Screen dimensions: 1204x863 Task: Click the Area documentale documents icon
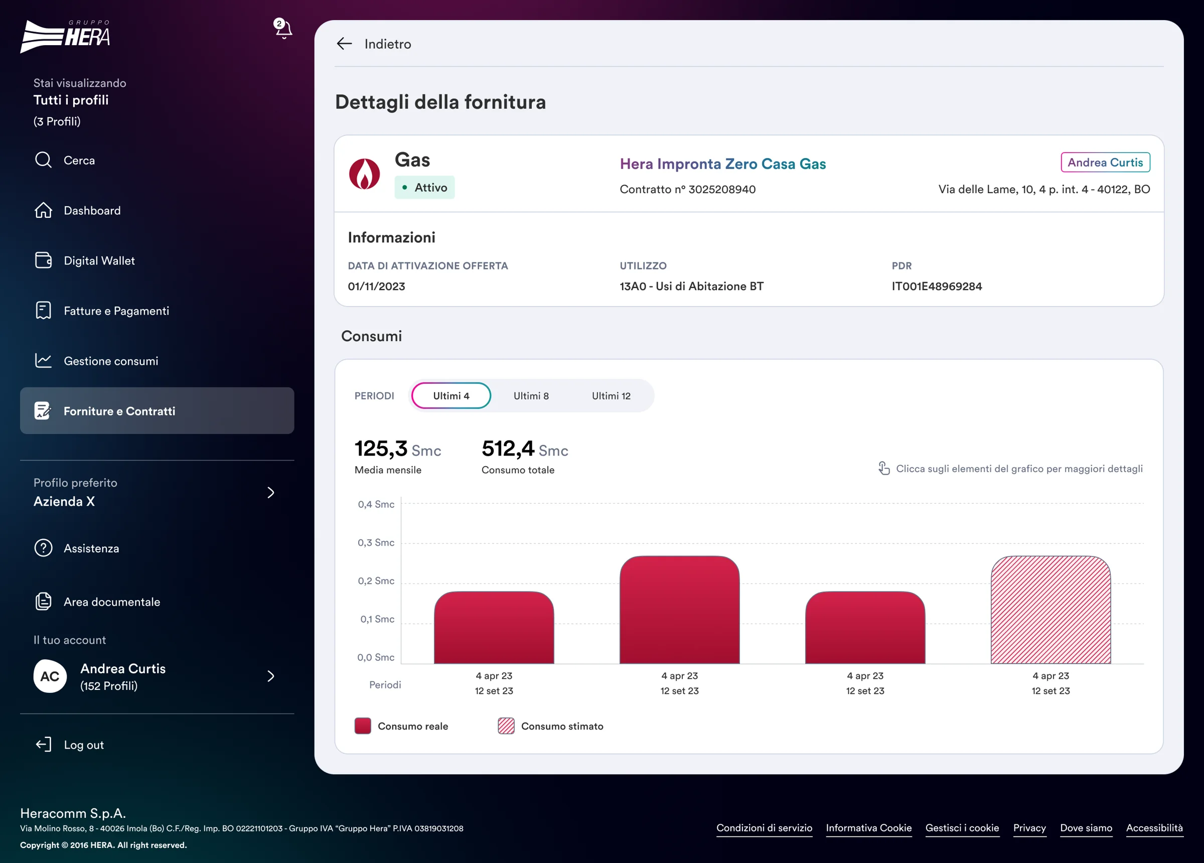coord(43,601)
